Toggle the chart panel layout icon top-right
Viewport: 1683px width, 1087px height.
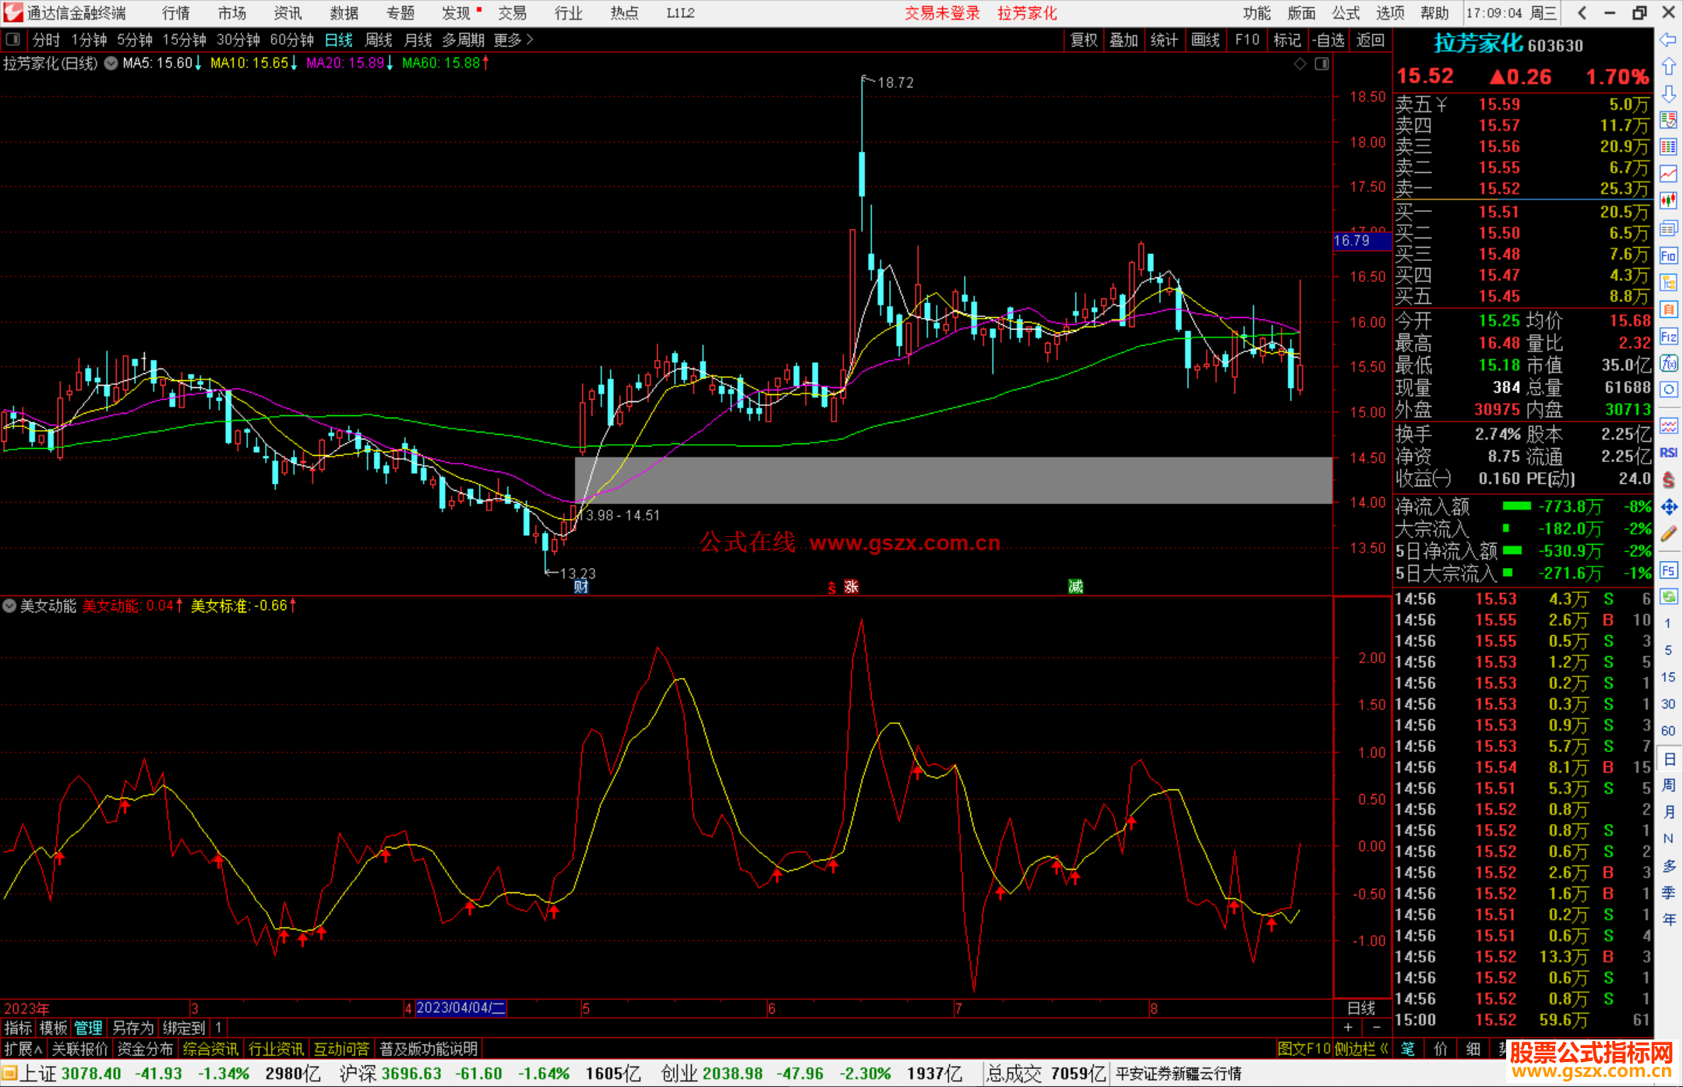tap(1321, 64)
